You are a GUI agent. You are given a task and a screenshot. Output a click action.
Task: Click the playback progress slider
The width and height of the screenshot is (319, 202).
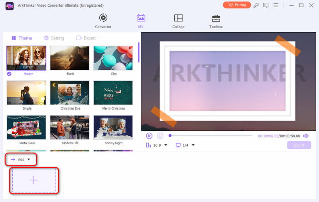(211, 135)
